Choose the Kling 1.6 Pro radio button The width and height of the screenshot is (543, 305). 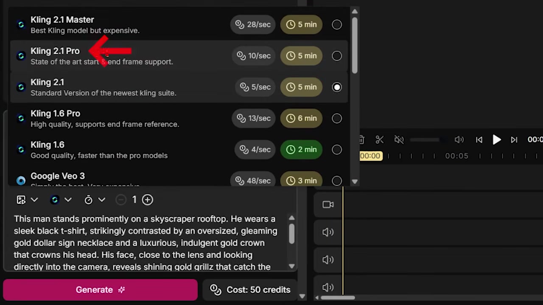point(337,119)
